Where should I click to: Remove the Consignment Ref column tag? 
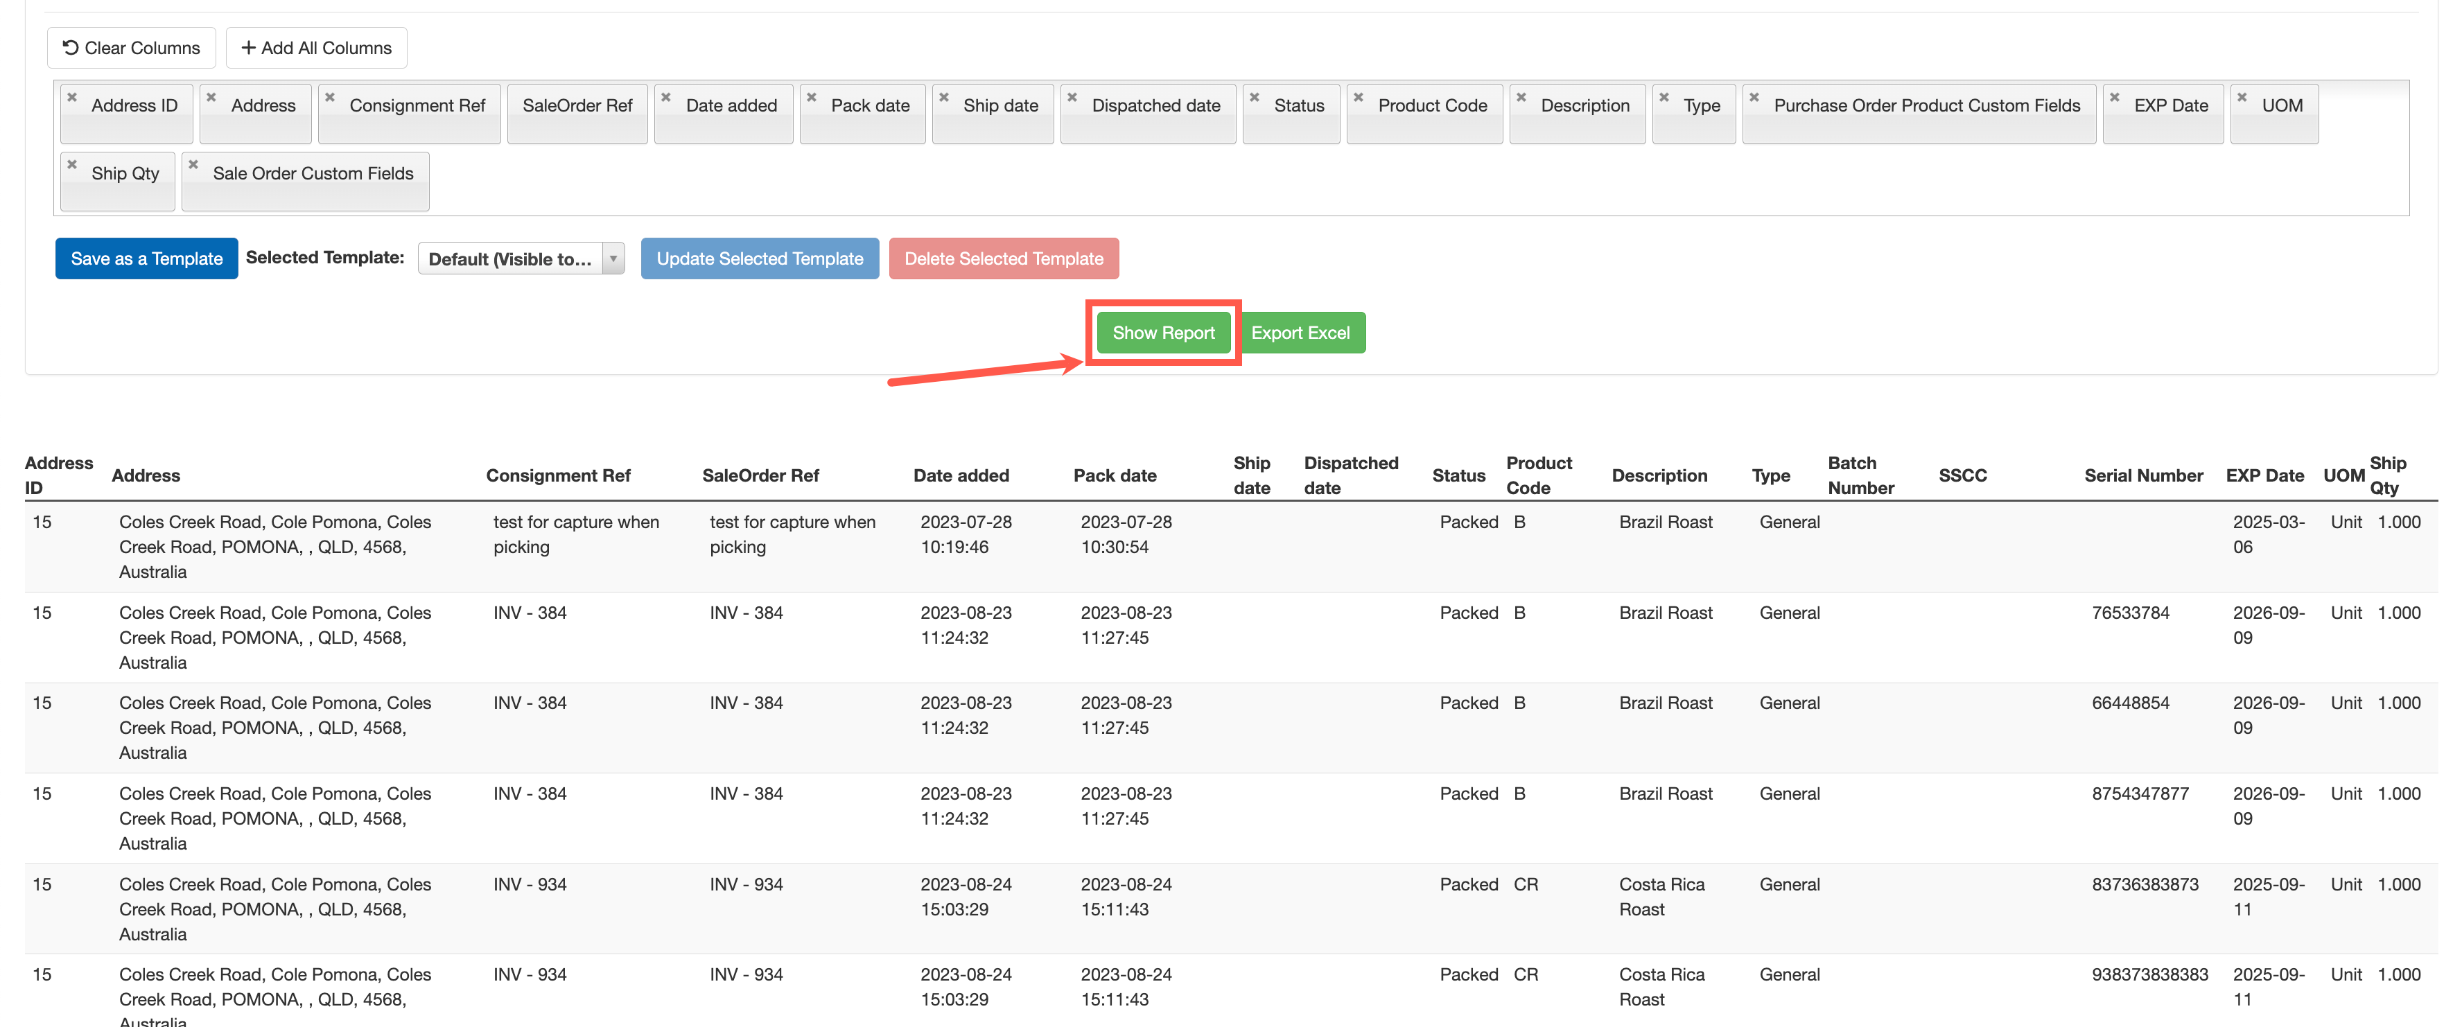[x=330, y=98]
